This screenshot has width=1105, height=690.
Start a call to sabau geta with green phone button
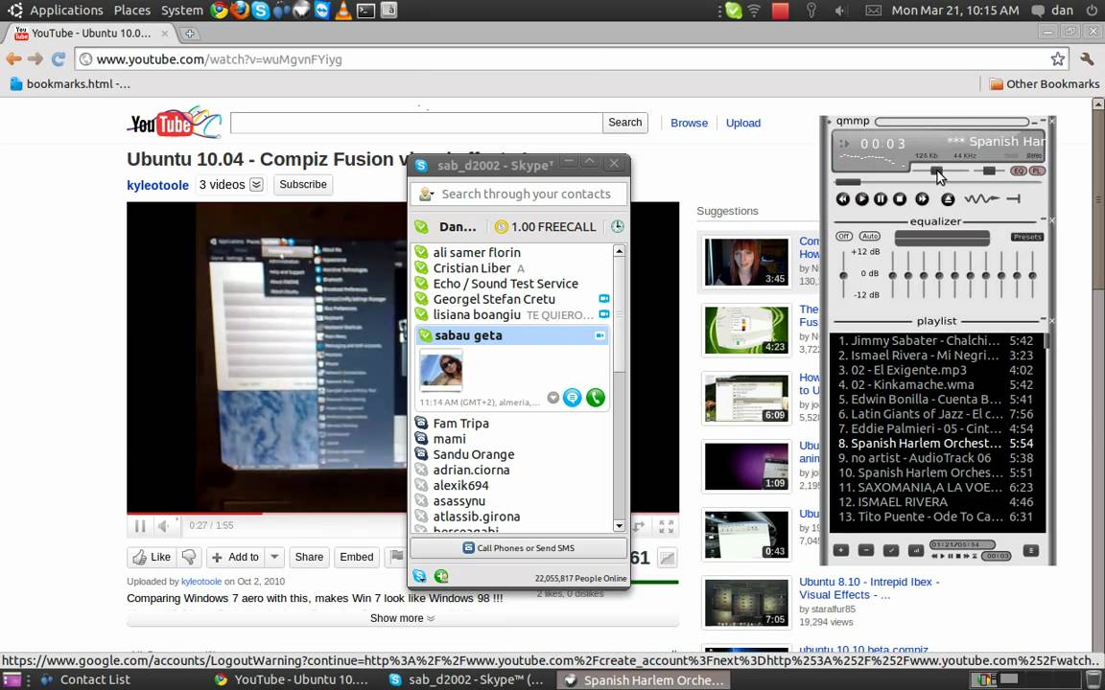[596, 398]
